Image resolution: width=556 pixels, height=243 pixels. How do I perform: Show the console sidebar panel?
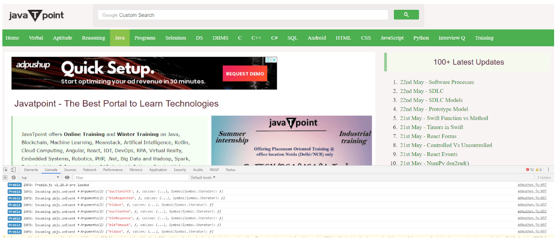tap(5, 178)
